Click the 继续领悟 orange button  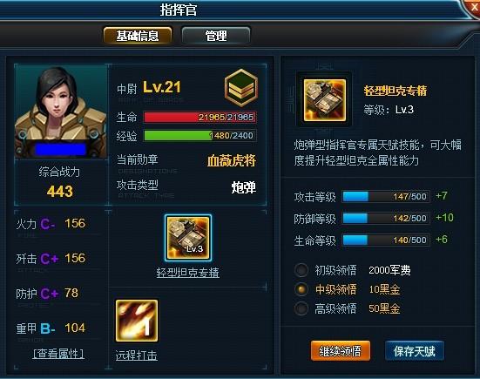point(341,351)
